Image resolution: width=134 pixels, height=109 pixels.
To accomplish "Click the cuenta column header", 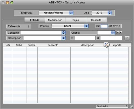I will click(x=32, y=45).
